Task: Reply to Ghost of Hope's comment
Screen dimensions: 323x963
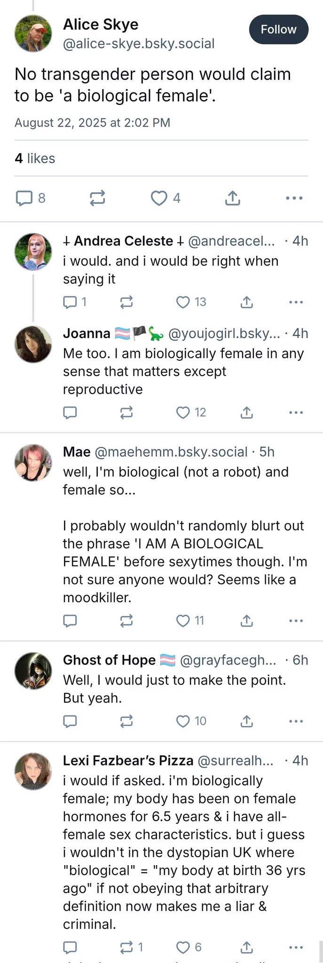Action: pyautogui.click(x=70, y=721)
